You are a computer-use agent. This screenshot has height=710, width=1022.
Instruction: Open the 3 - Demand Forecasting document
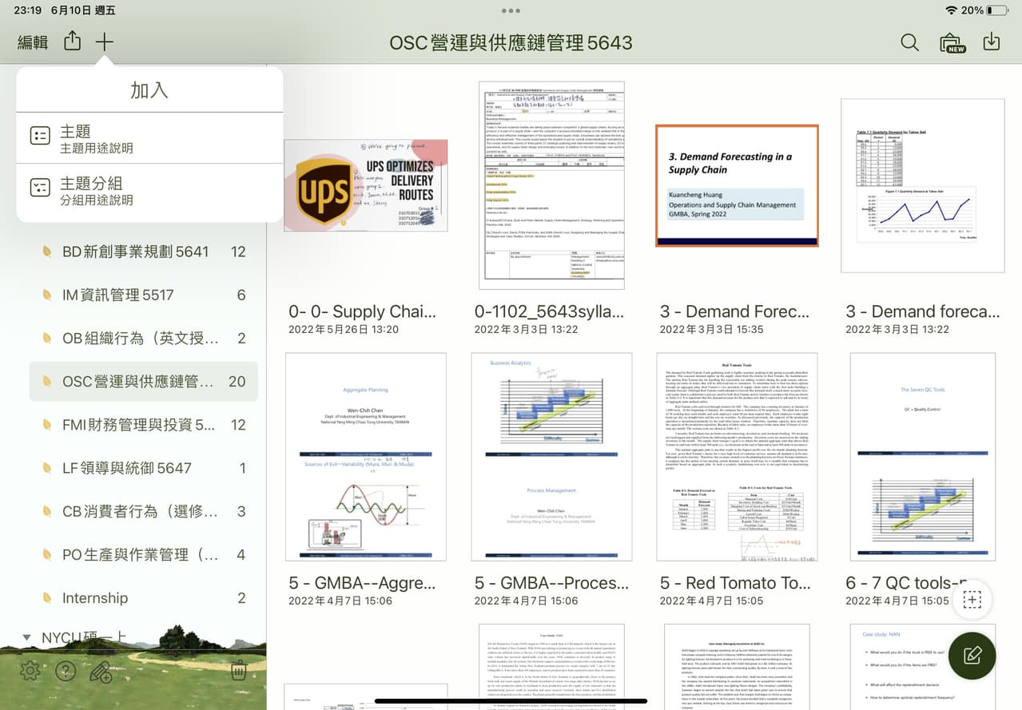coord(736,184)
